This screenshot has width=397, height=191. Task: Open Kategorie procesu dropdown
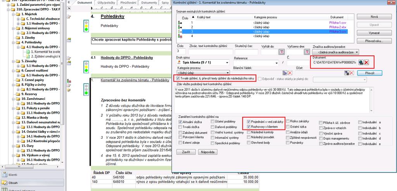pyautogui.click(x=203, y=73)
